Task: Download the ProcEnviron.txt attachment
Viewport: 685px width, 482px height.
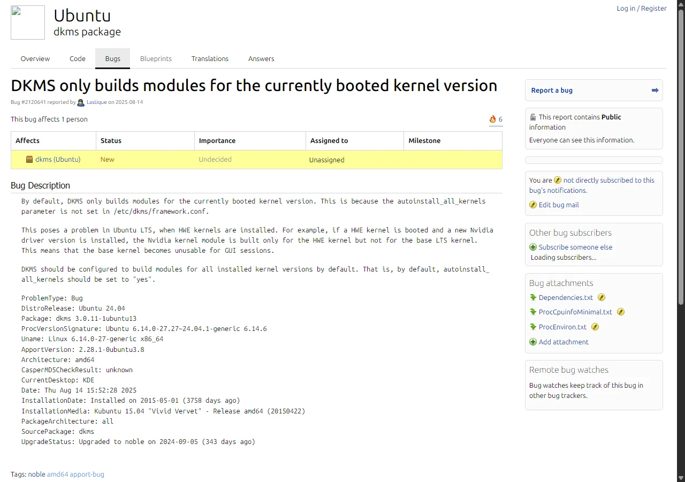Action: pos(562,327)
